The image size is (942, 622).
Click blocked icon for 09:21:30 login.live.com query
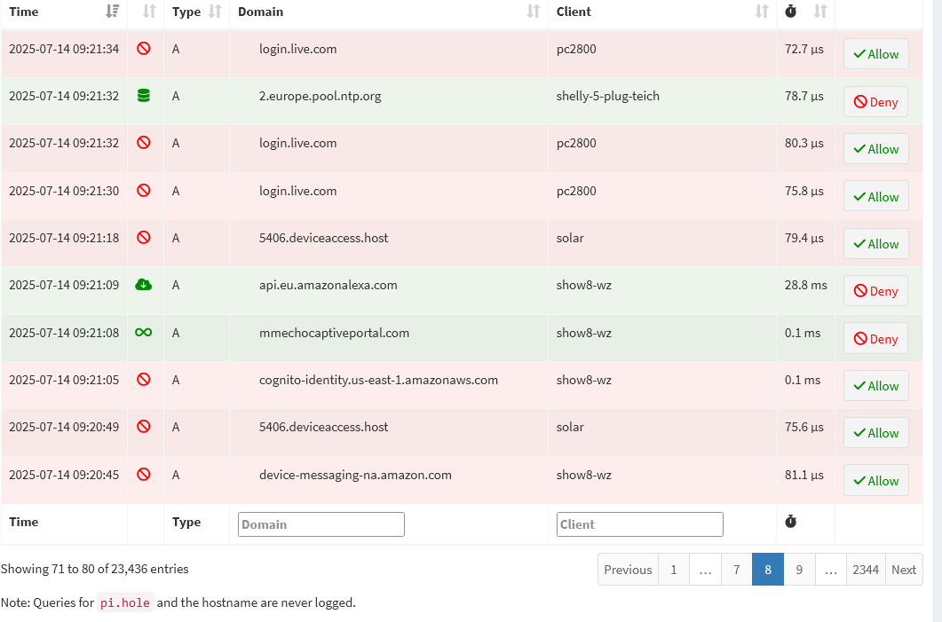pos(144,190)
